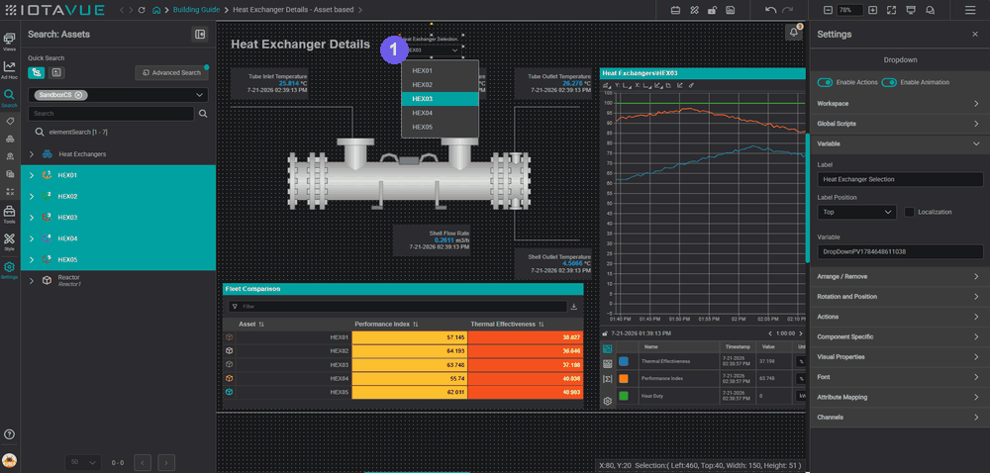990x473 pixels.
Task: Click the blue Thermal Effectiveness legend swatch
Action: point(624,362)
